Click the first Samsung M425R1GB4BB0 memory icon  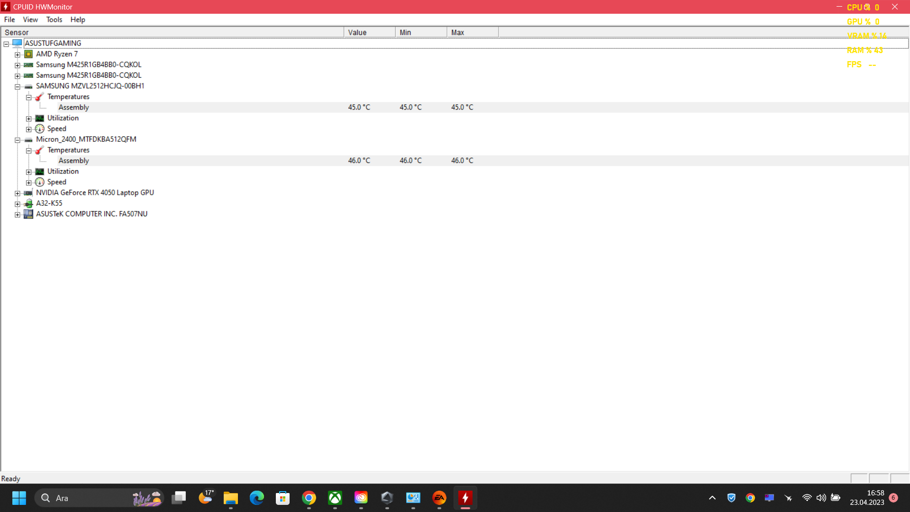pyautogui.click(x=28, y=65)
